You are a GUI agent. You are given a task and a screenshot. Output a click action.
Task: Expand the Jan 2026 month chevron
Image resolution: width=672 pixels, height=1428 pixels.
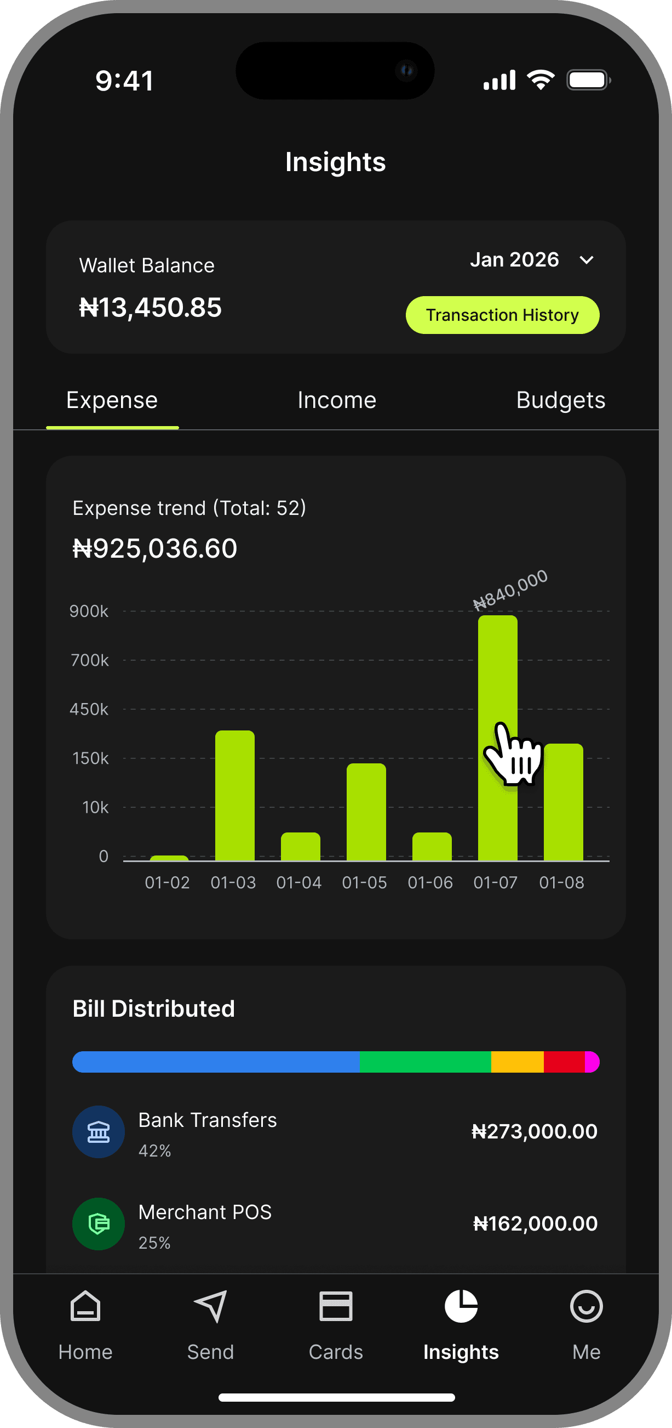[586, 260]
